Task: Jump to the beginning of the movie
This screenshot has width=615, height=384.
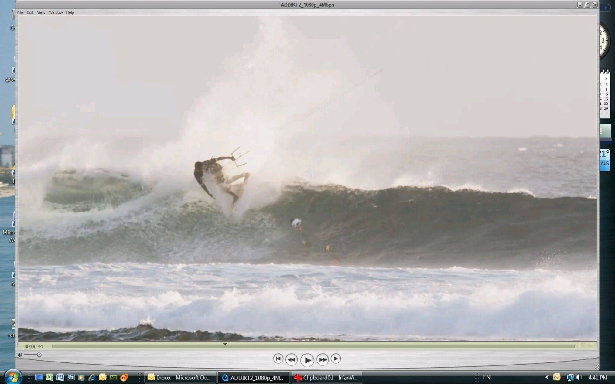Action: click(278, 359)
